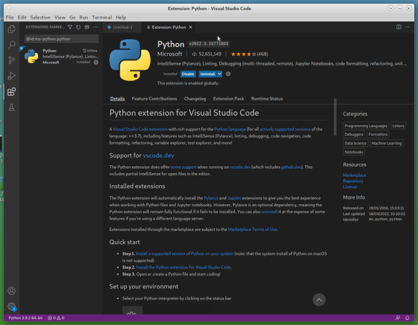Open the Feature Contributions tab
This screenshot has width=418, height=325.
[154, 98]
